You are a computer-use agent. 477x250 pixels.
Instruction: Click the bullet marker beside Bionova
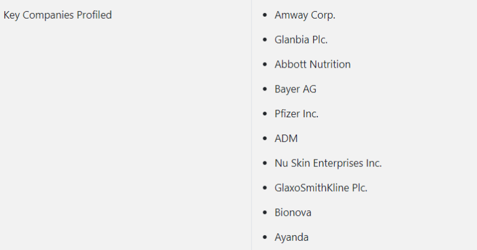click(265, 213)
